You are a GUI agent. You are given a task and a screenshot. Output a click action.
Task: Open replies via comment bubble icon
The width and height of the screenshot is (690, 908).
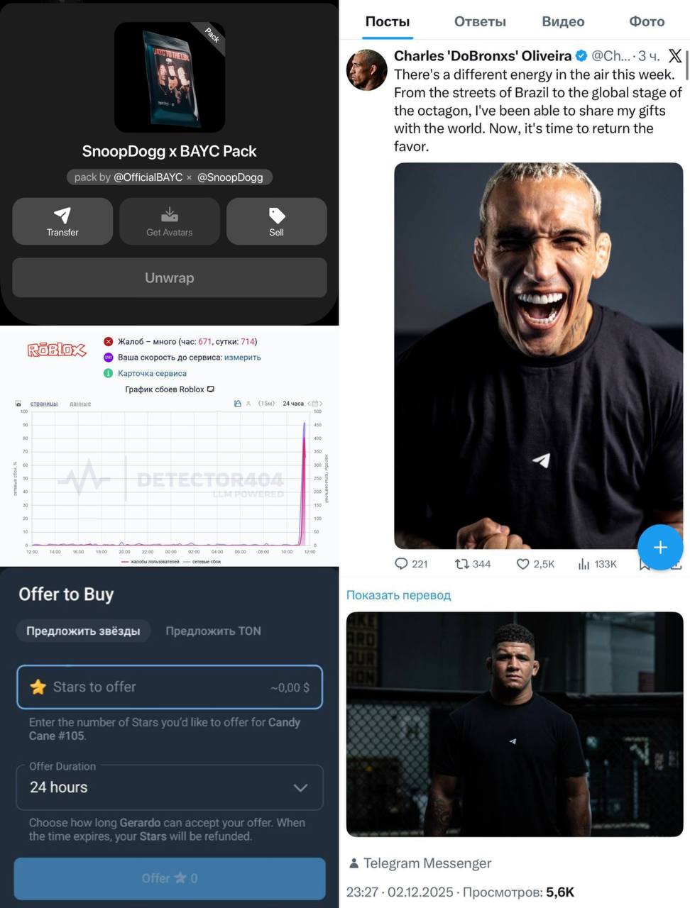point(401,564)
